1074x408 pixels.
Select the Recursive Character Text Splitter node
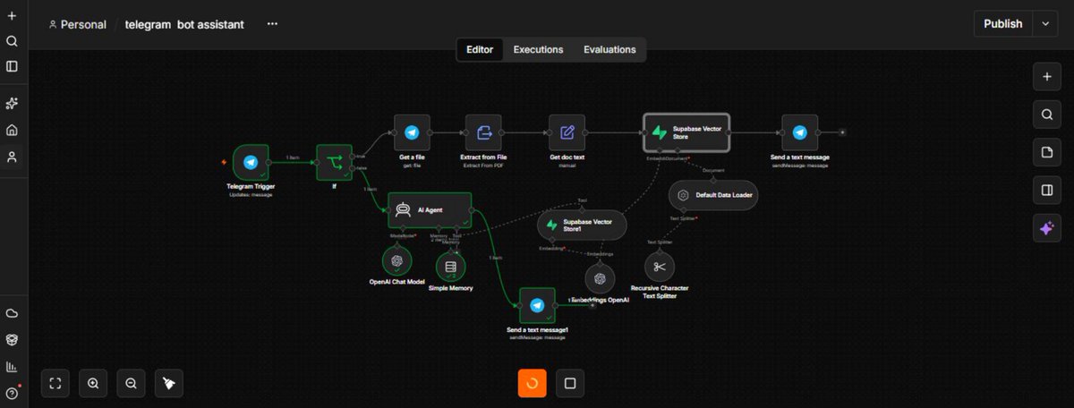(660, 267)
